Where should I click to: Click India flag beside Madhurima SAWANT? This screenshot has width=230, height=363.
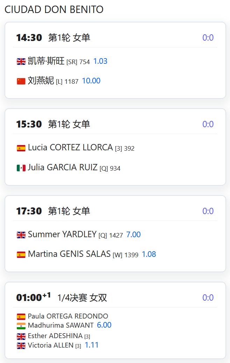[x=21, y=326]
